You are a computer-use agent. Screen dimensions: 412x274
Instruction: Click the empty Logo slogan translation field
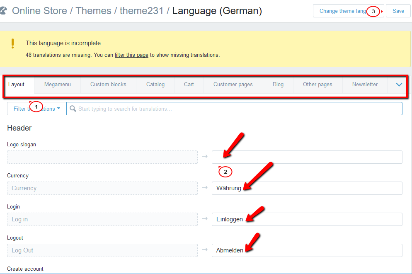point(307,157)
